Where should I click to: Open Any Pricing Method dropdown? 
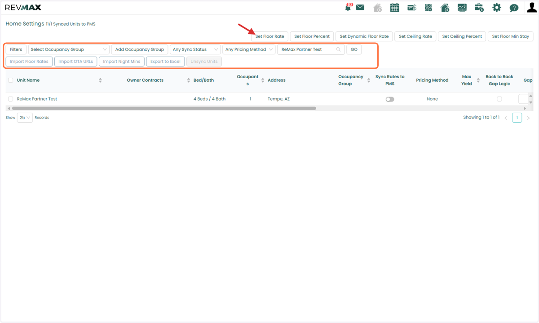[x=249, y=49]
